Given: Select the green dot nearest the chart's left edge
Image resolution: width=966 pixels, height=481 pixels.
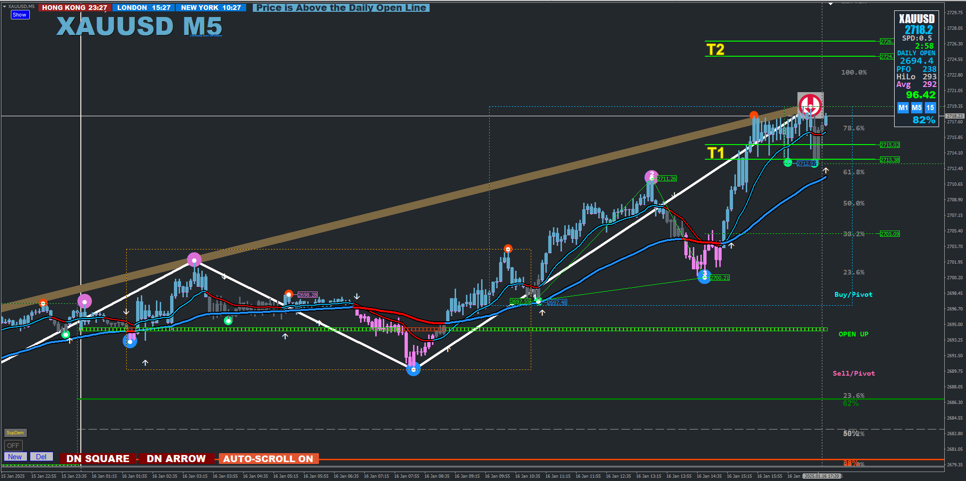Looking at the screenshot, I should [x=66, y=335].
